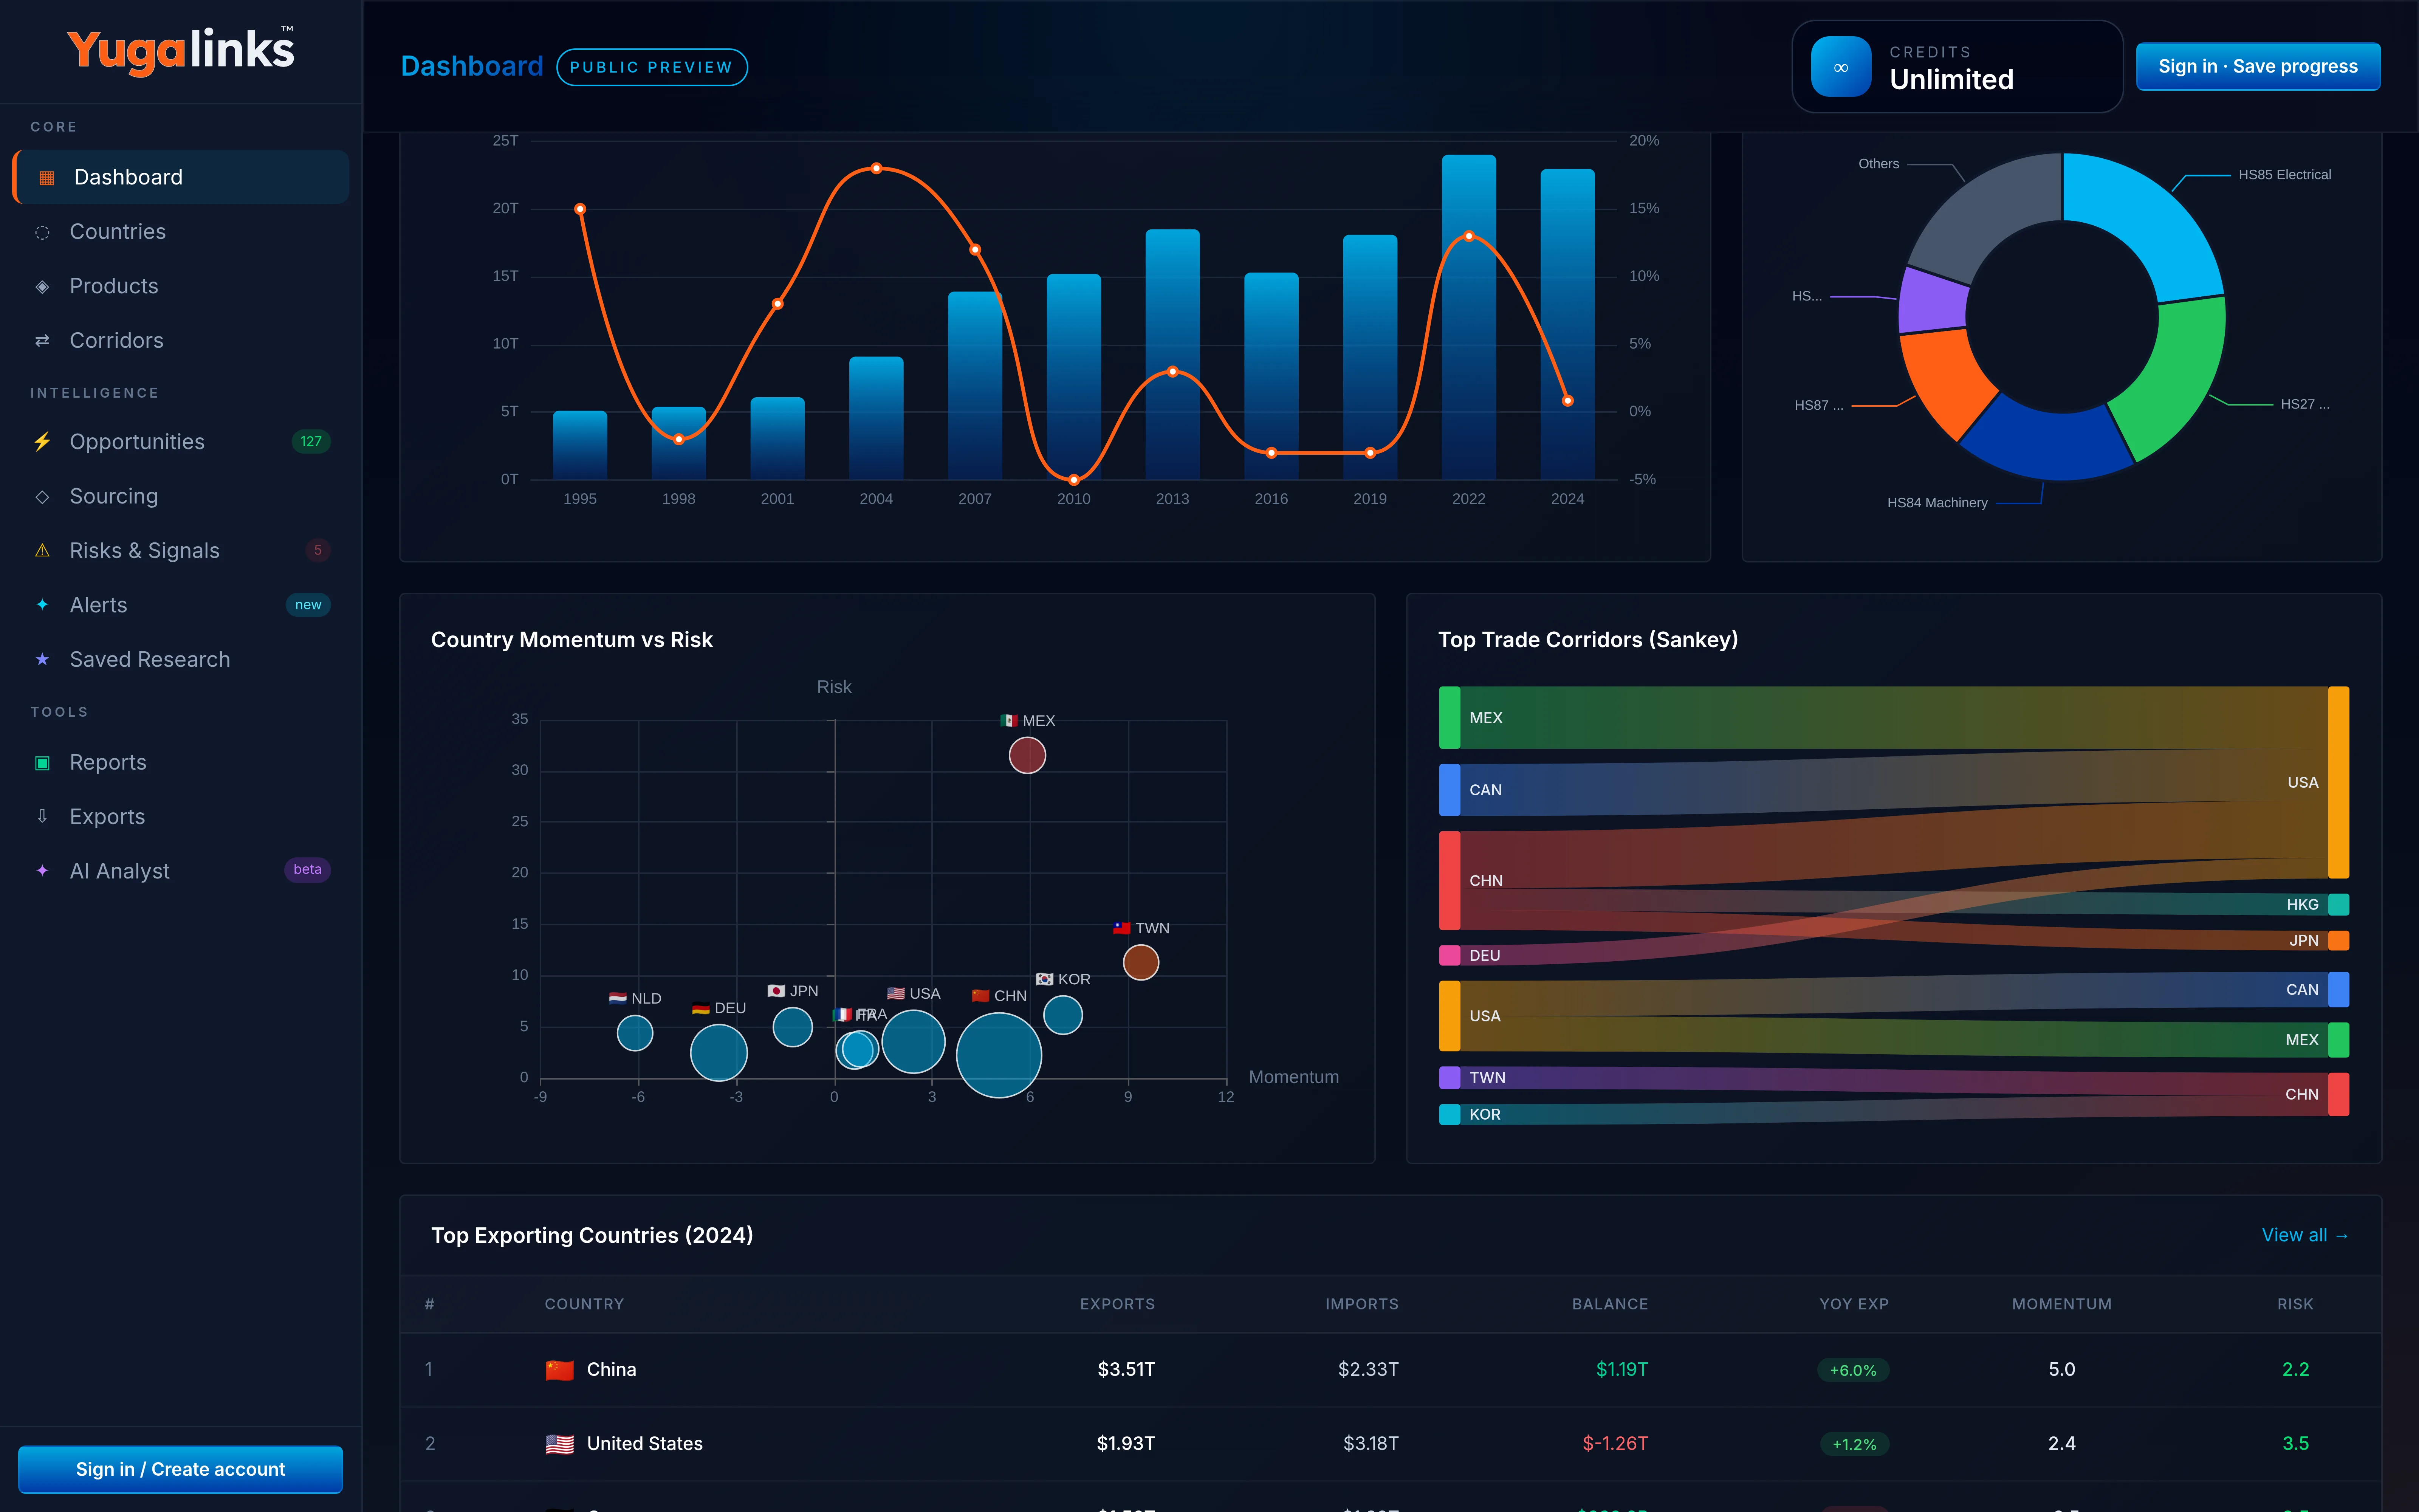Click the AI Analyst sparkle icon
The image size is (2419, 1512).
[x=42, y=871]
